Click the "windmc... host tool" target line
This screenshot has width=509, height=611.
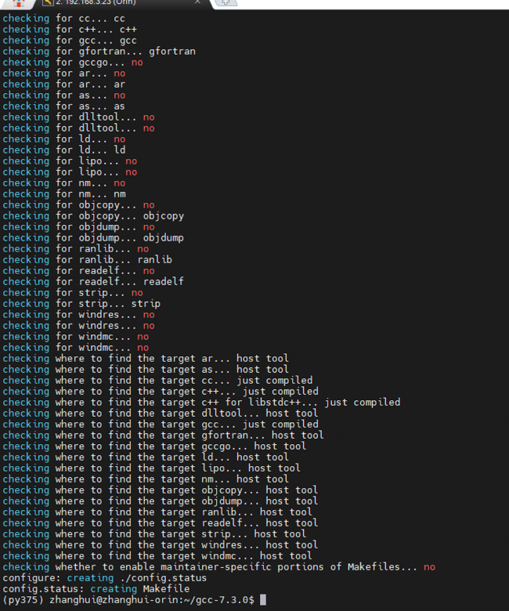click(157, 556)
